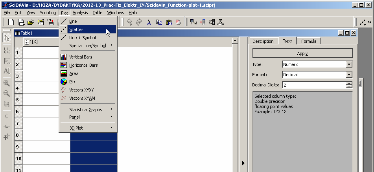
Task: Click the Clear/eraser icon in toolbar
Action: coord(178,22)
